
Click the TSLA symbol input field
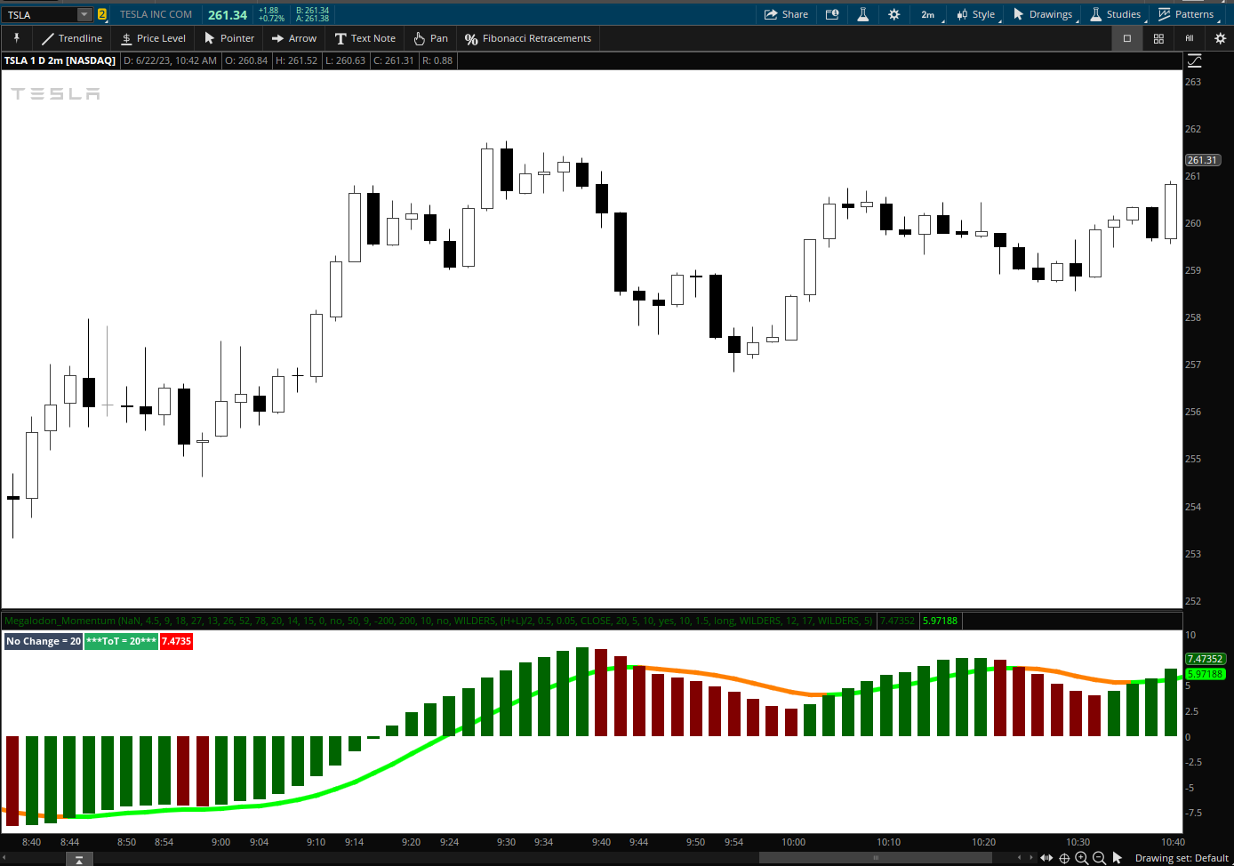point(39,14)
